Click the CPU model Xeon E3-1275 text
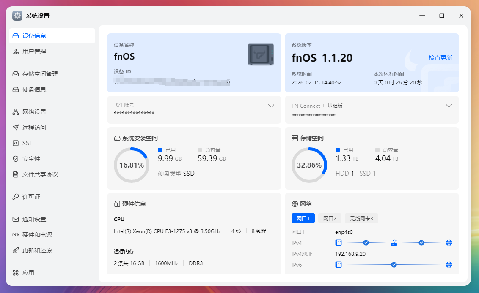 [168, 231]
